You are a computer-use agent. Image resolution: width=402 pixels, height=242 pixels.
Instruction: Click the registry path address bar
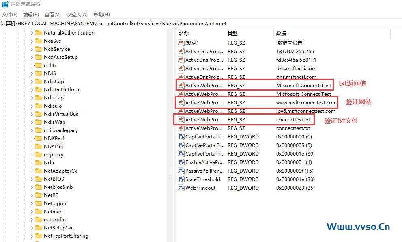point(201,24)
